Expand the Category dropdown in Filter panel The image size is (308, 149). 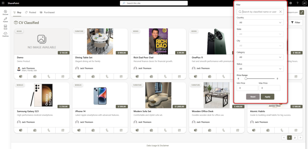click(260, 57)
